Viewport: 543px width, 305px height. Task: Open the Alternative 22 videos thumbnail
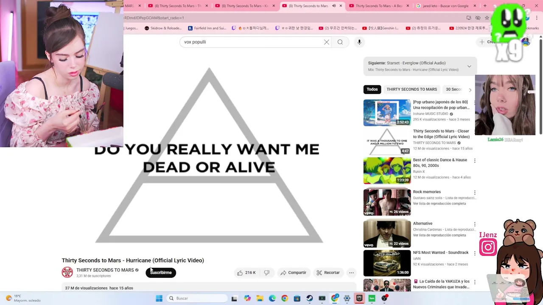click(x=387, y=234)
